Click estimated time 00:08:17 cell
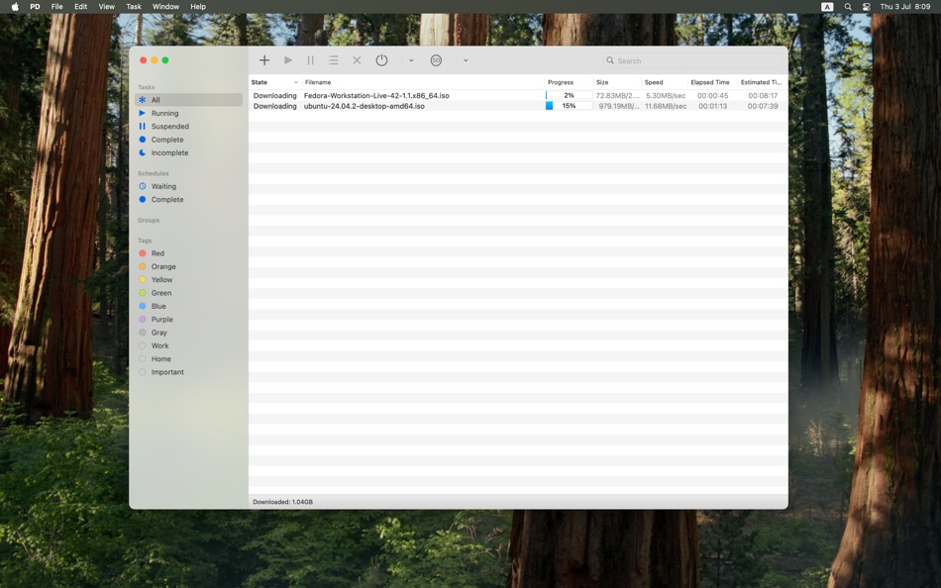Screen dimensions: 941x588 coord(763,95)
